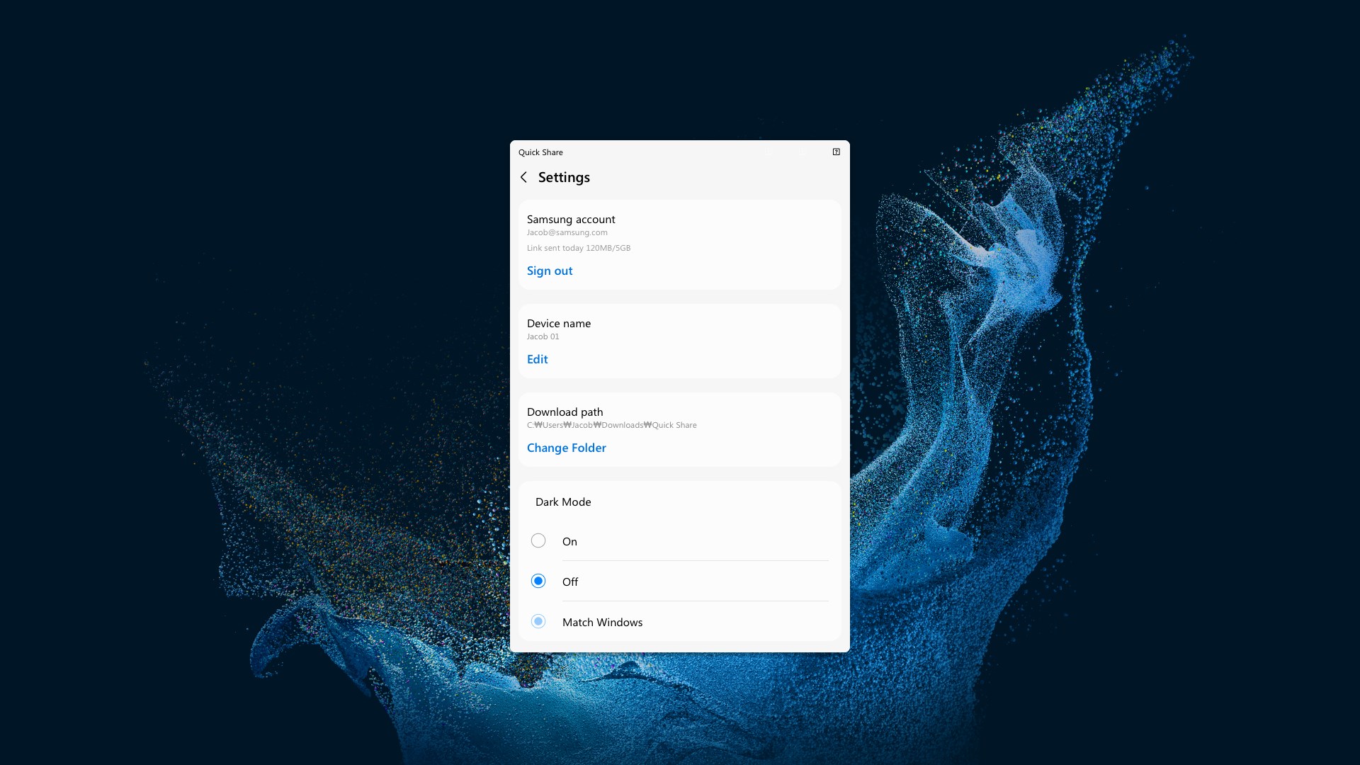Select the Dark Mode On radio button

click(538, 541)
